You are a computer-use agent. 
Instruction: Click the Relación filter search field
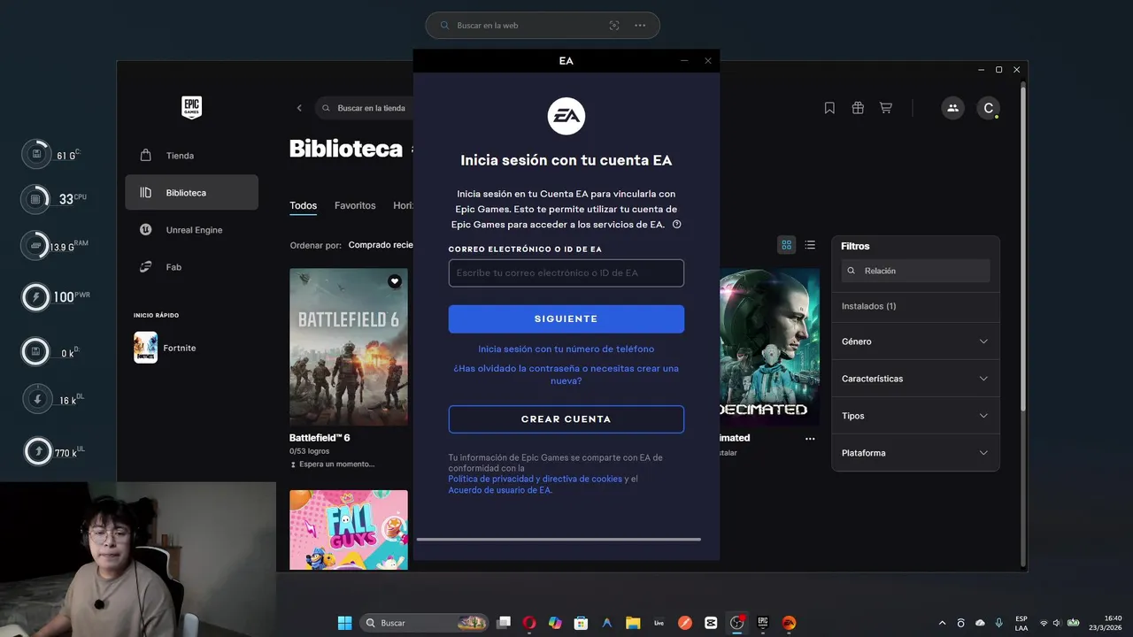915,271
